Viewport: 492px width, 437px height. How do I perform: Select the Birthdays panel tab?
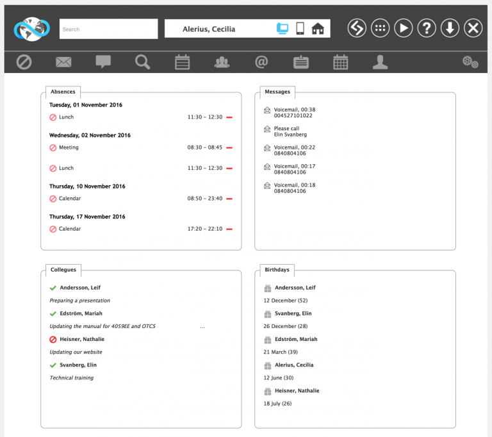(x=277, y=270)
